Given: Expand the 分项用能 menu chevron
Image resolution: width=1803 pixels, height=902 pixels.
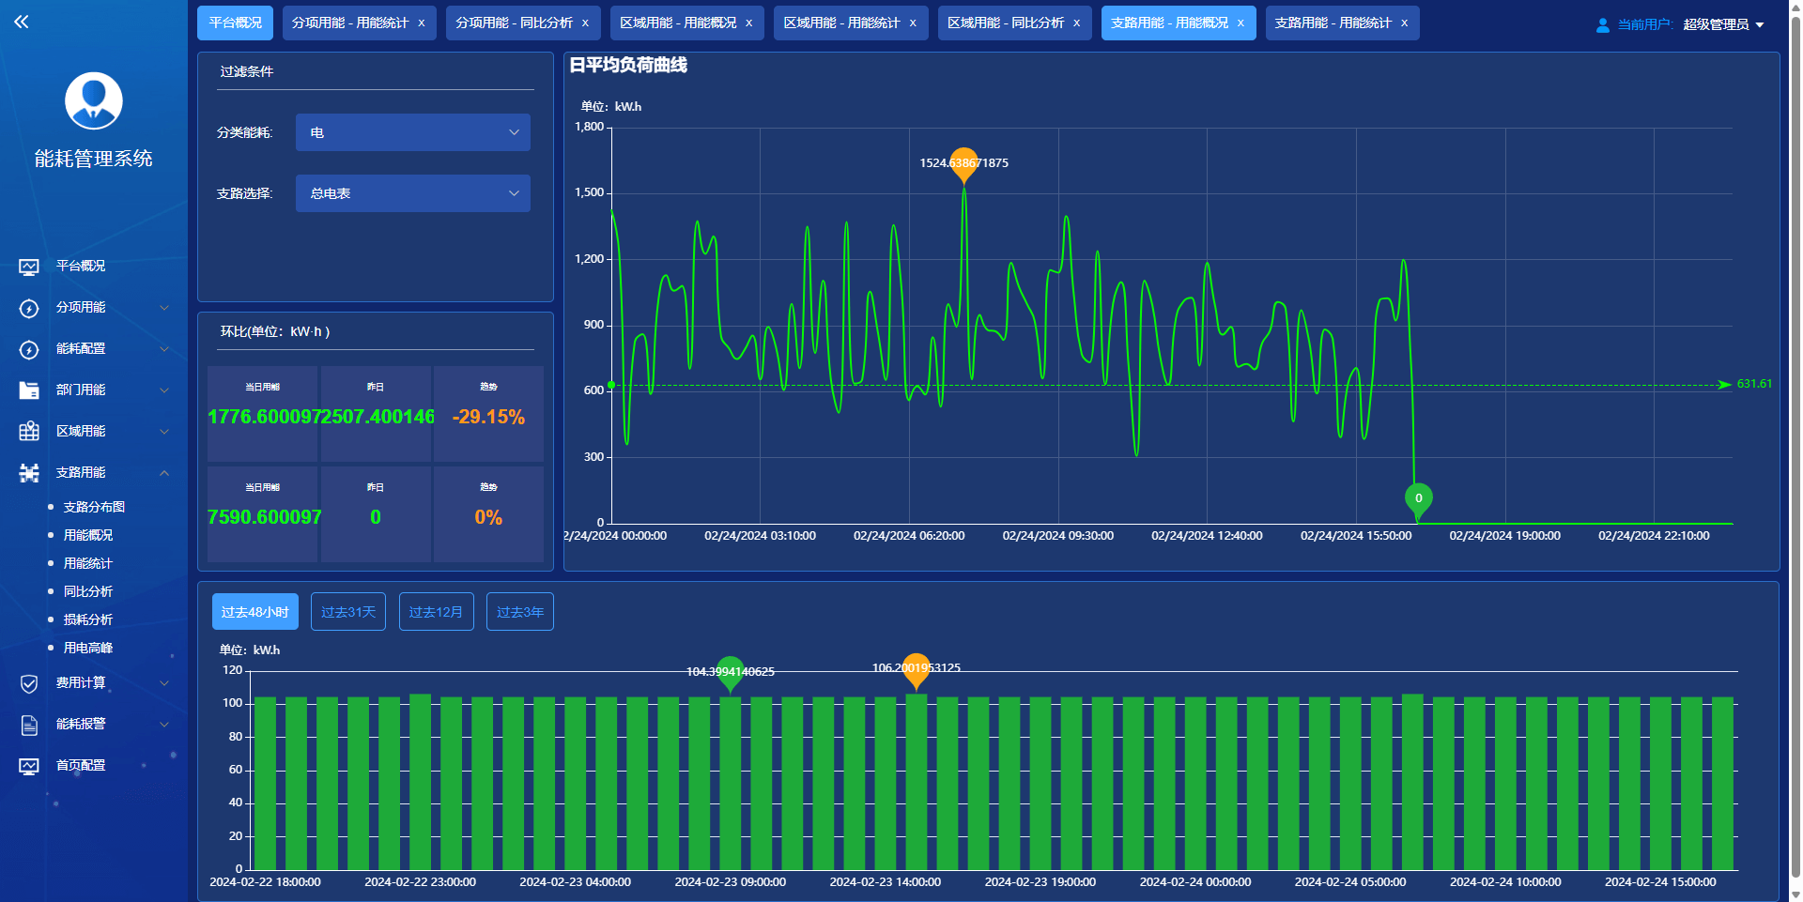Looking at the screenshot, I should (164, 308).
